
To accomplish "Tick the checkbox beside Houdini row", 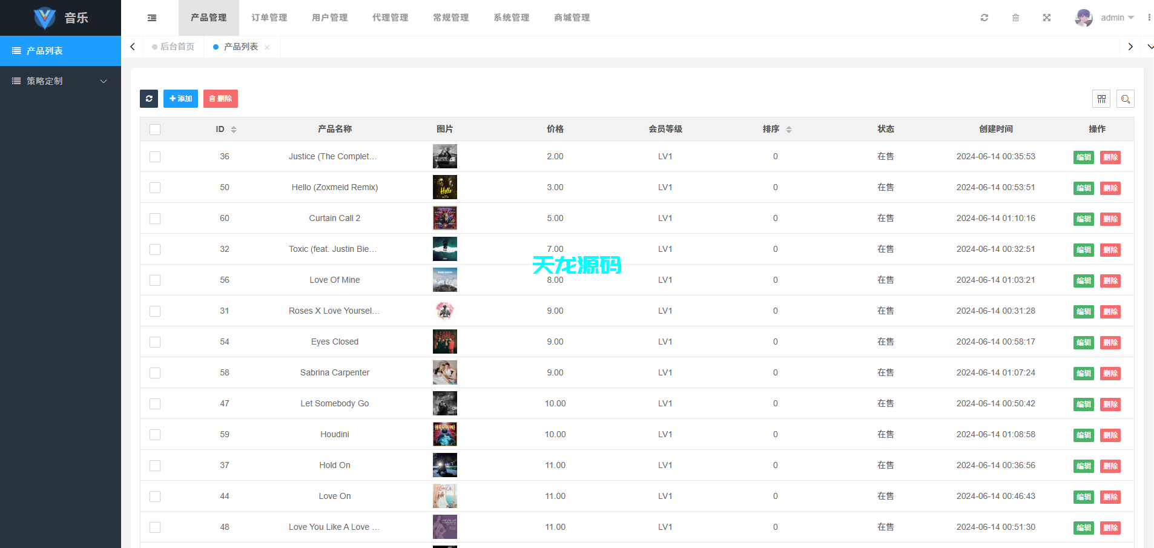I will click(155, 434).
